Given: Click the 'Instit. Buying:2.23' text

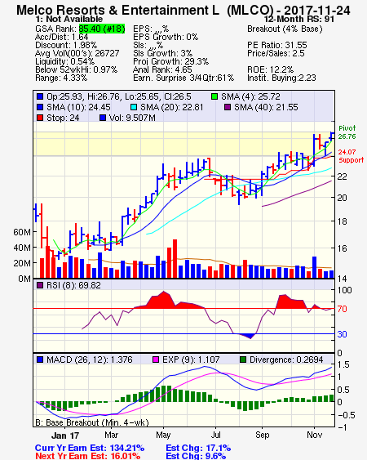Looking at the screenshot, I should coord(281,78).
